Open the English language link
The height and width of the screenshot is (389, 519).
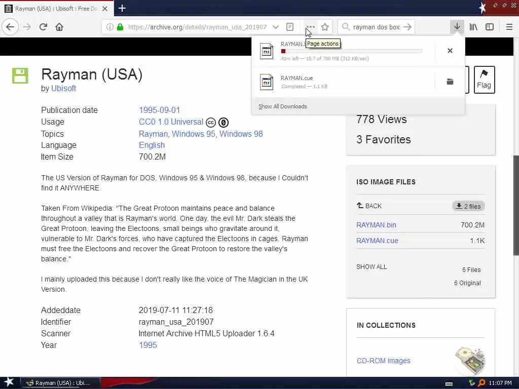pyautogui.click(x=152, y=145)
